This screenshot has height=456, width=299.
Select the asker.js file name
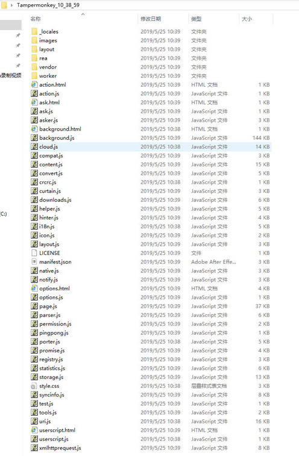(49, 120)
